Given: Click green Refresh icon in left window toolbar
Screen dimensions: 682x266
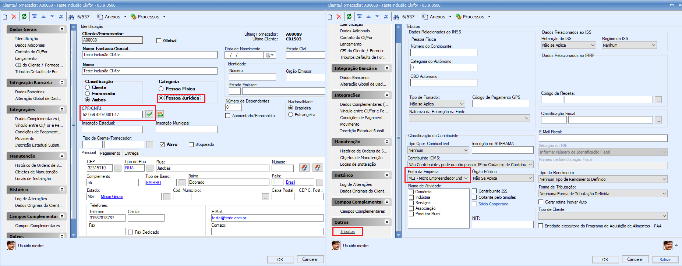Looking at the screenshot, I should [24, 17].
